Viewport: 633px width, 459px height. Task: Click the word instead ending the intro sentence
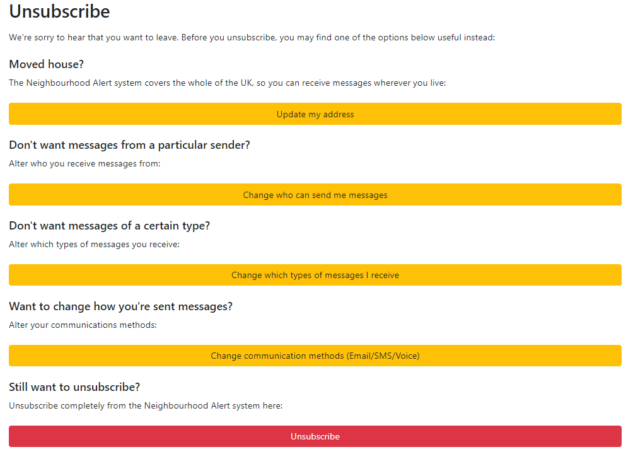[x=480, y=37]
